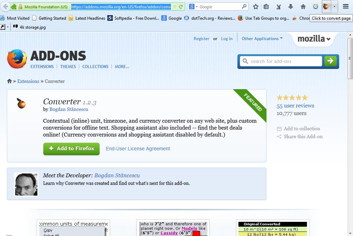Open the Downloads arrow icon

click(291, 7)
